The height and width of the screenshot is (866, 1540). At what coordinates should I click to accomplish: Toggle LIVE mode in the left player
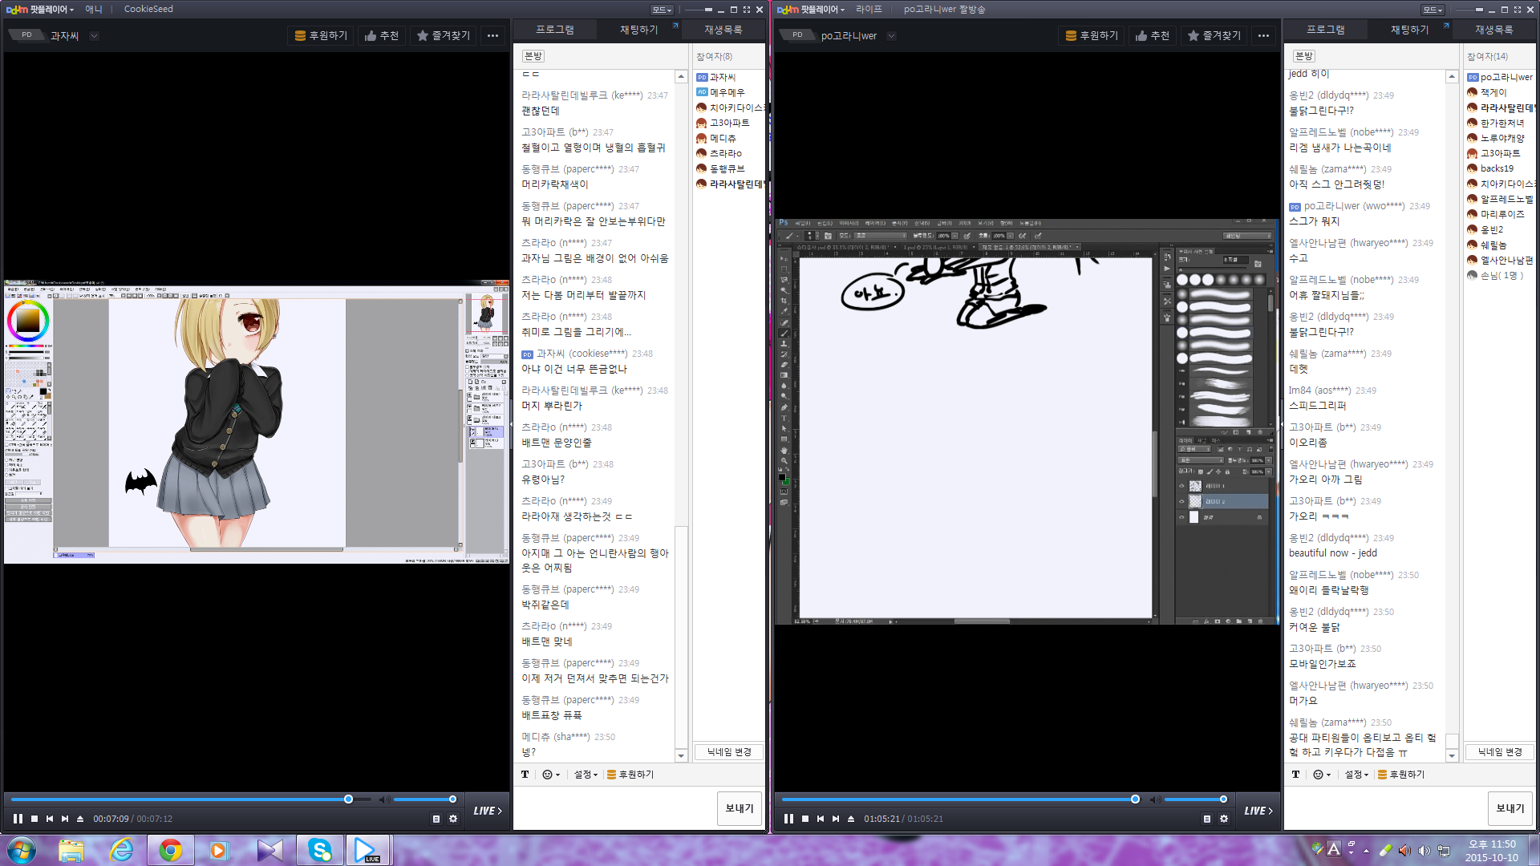click(488, 811)
